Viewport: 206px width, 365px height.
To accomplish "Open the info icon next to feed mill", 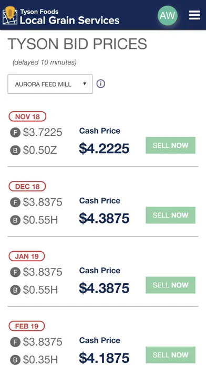I will [100, 84].
